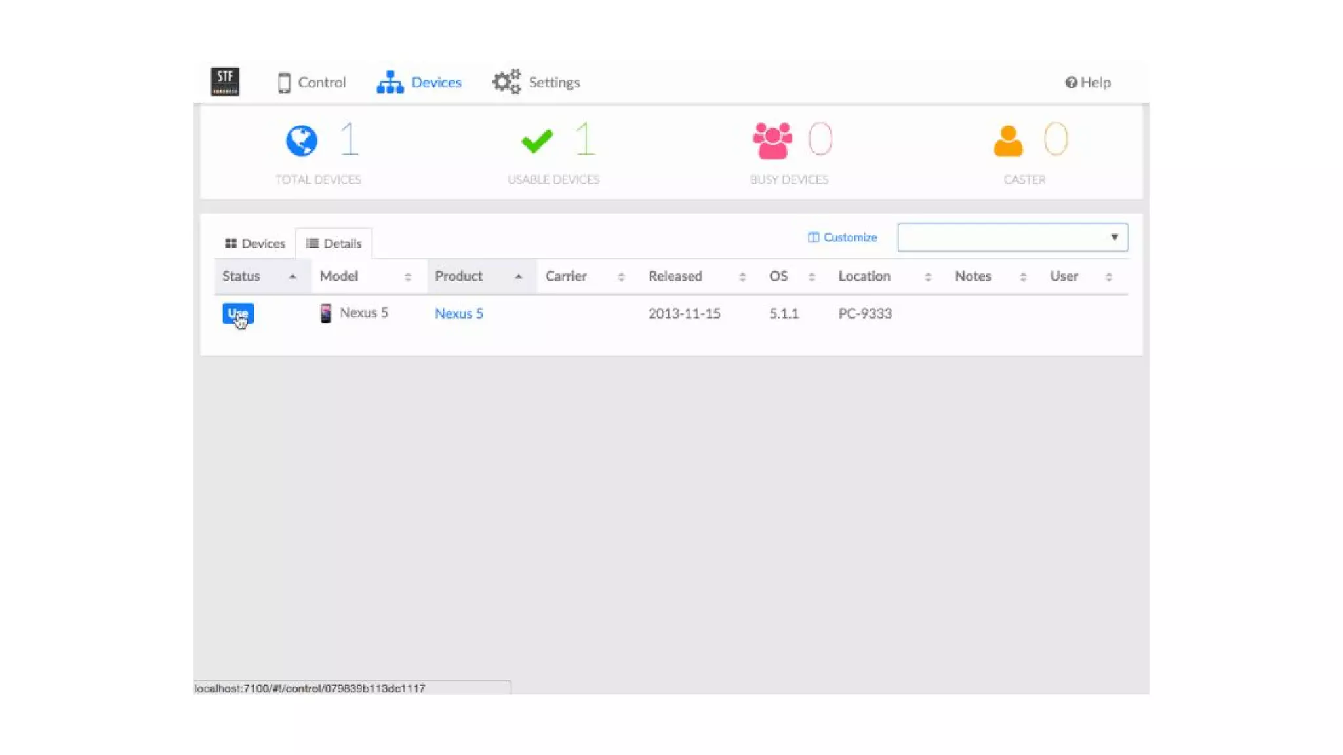This screenshot has width=1343, height=755.
Task: Switch to the Devices grid tab
Action: click(x=255, y=244)
